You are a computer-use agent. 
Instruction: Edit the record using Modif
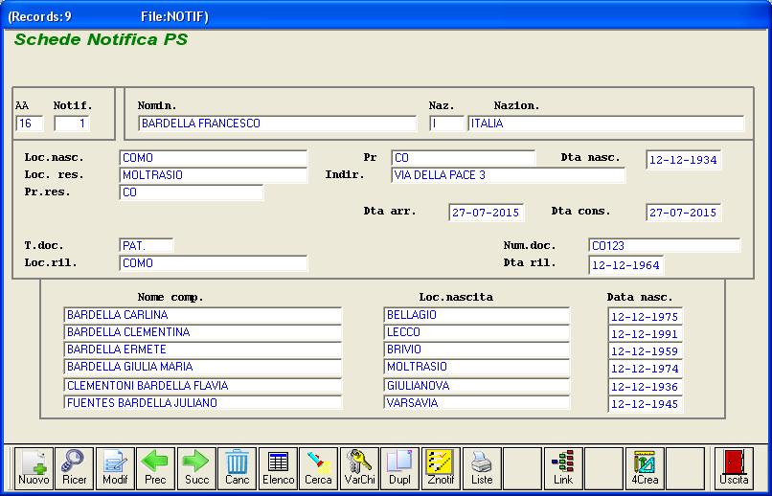point(115,468)
